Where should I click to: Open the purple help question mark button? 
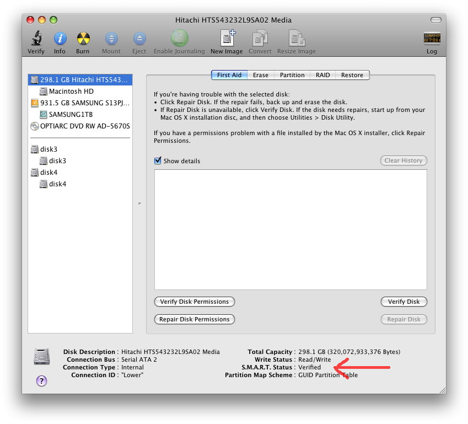[41, 380]
